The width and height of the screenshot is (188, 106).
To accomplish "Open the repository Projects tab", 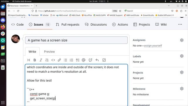I will coord(142,24).
